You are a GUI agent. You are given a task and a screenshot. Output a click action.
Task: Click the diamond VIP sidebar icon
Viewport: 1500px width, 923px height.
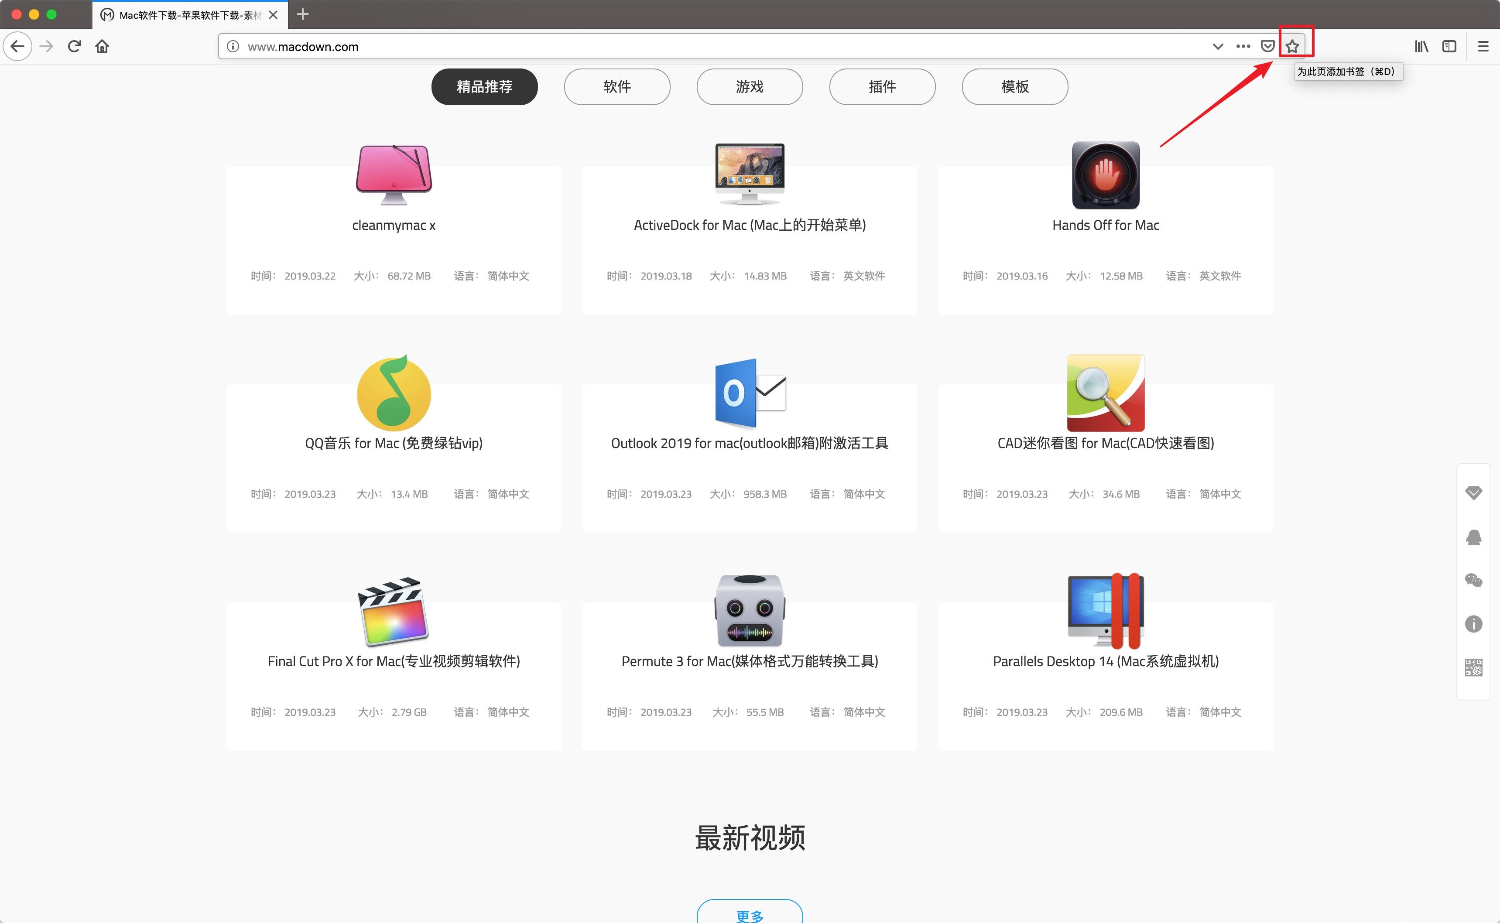point(1474,493)
